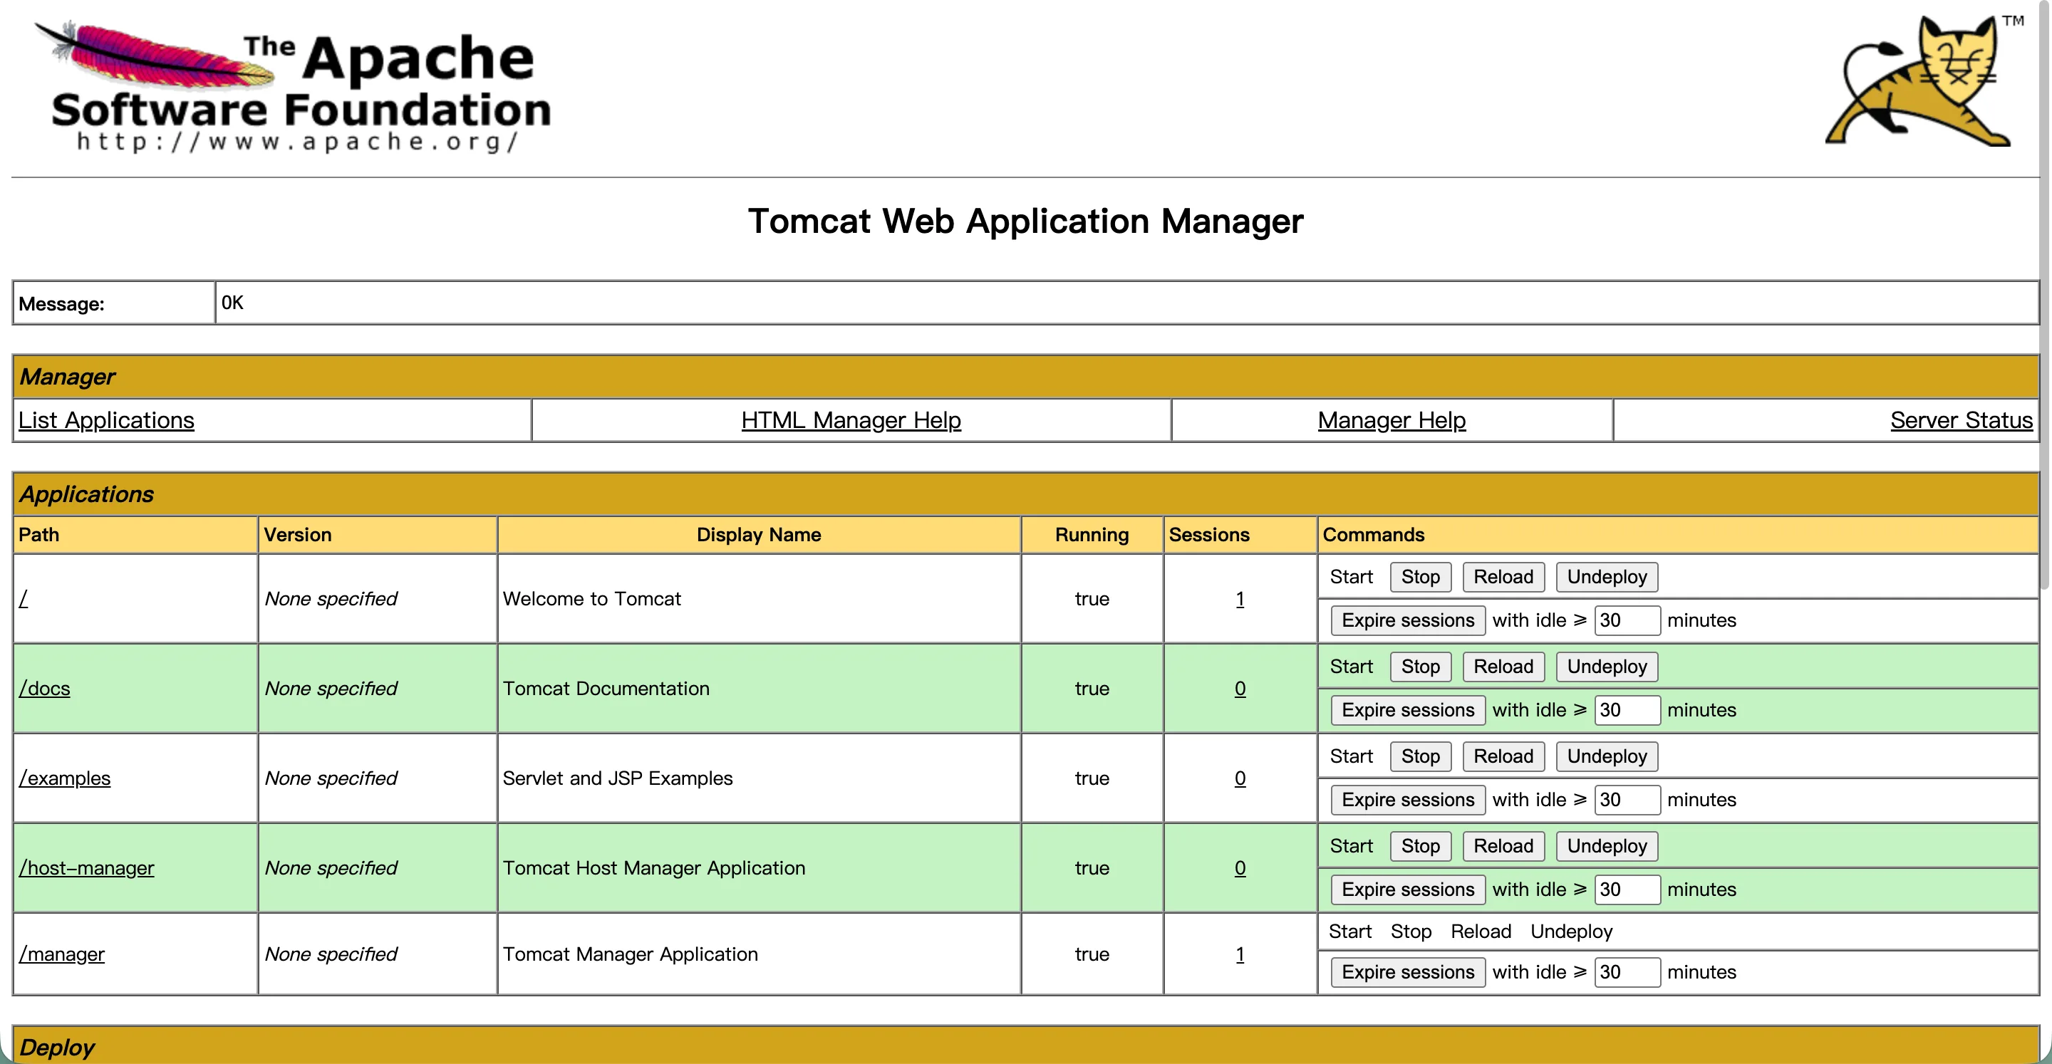View Server Status page
Screen dimensions: 2052x1064
pyautogui.click(x=1962, y=419)
